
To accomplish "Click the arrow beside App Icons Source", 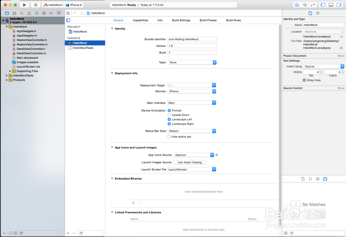I will (217, 155).
